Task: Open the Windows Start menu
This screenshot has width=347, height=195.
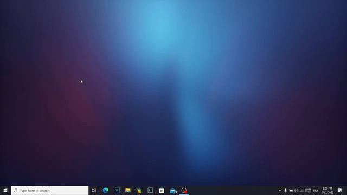Action: [x=5, y=190]
